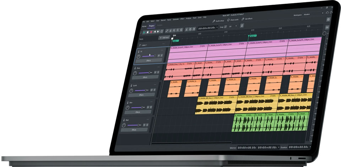The image size is (341, 167).
Task: Select the first yellow 808_Bass clip
Action: pyautogui.click(x=217, y=104)
